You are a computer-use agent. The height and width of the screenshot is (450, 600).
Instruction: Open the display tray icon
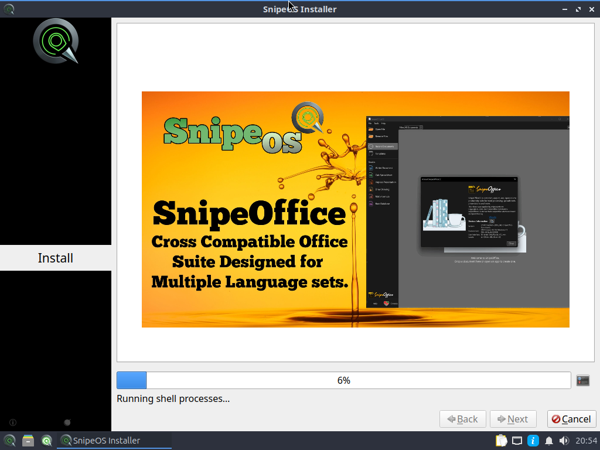click(517, 441)
